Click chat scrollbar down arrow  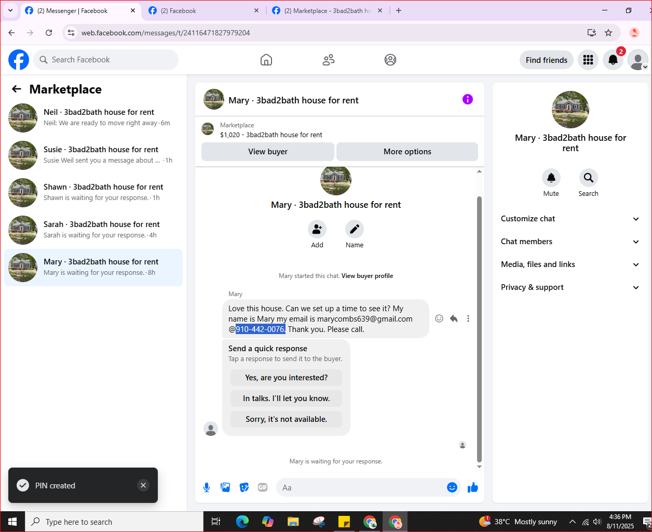[x=479, y=467]
